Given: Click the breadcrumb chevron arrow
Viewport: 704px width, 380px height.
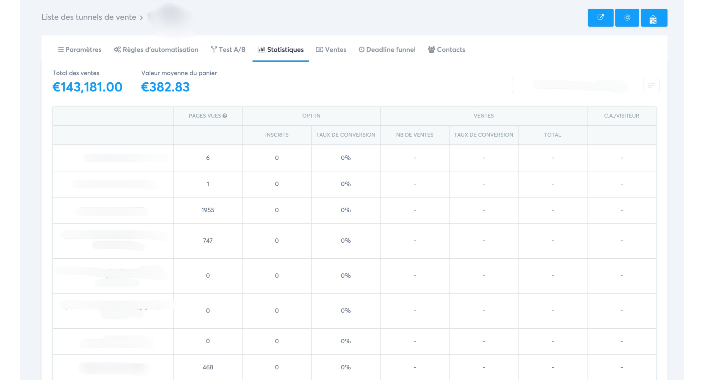Looking at the screenshot, I should pos(141,18).
